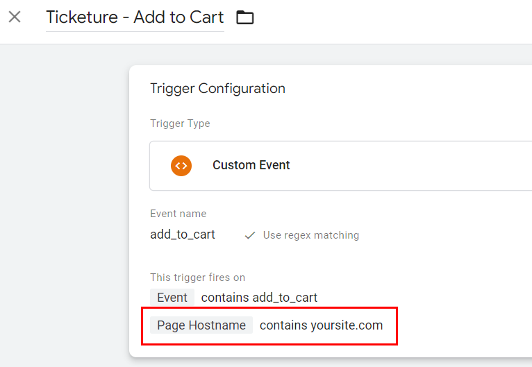
Task: Select the Event variable chip
Action: pyautogui.click(x=172, y=297)
